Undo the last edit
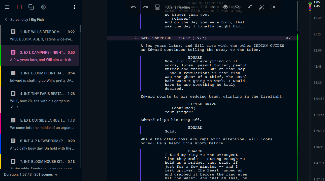 (133, 7)
